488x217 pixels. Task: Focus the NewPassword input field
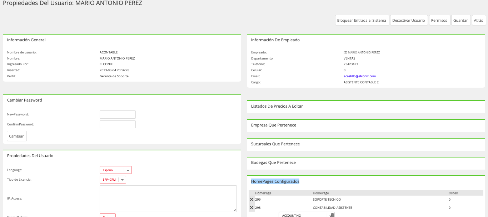click(118, 114)
